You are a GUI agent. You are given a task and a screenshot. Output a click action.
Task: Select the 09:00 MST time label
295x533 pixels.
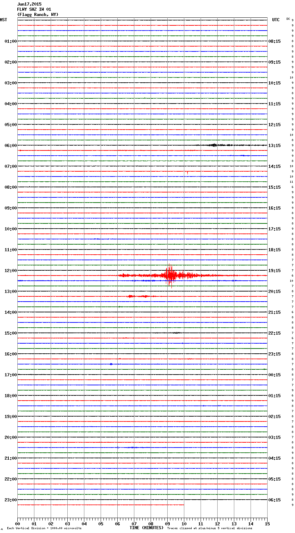[11, 208]
